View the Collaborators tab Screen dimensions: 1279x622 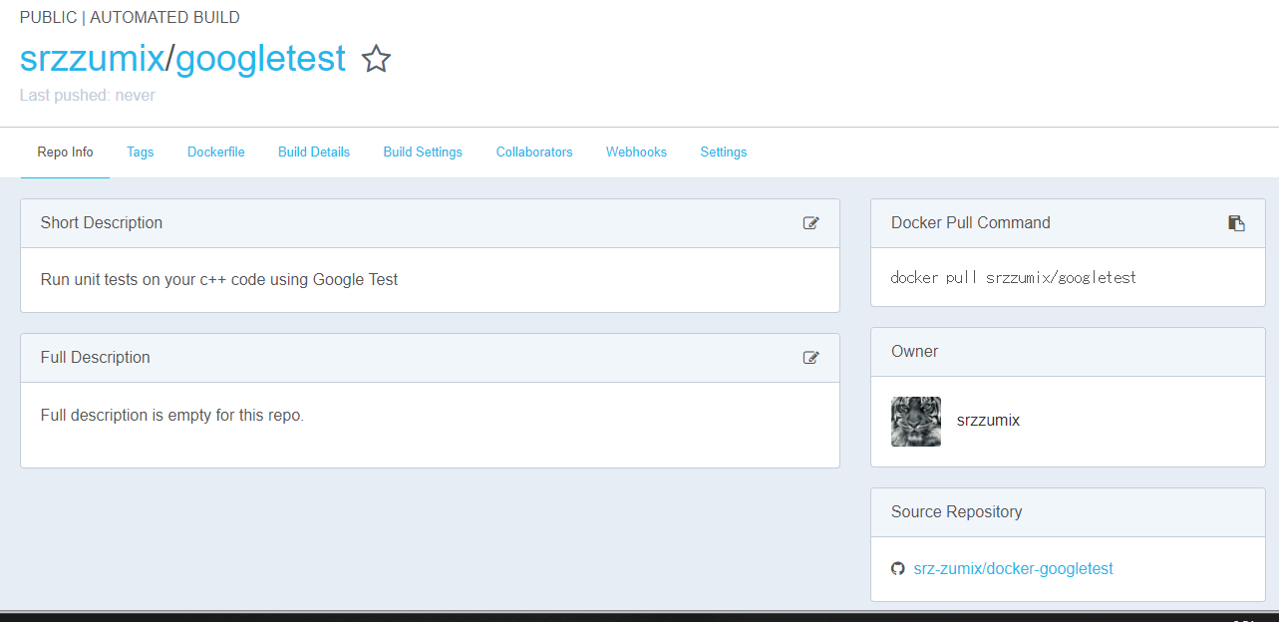point(534,153)
